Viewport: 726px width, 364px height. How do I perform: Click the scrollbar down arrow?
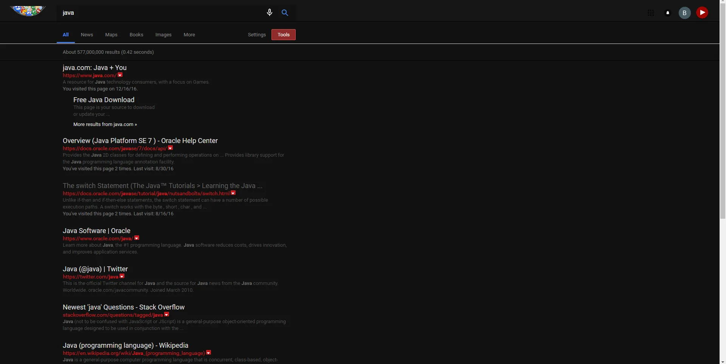(x=723, y=361)
